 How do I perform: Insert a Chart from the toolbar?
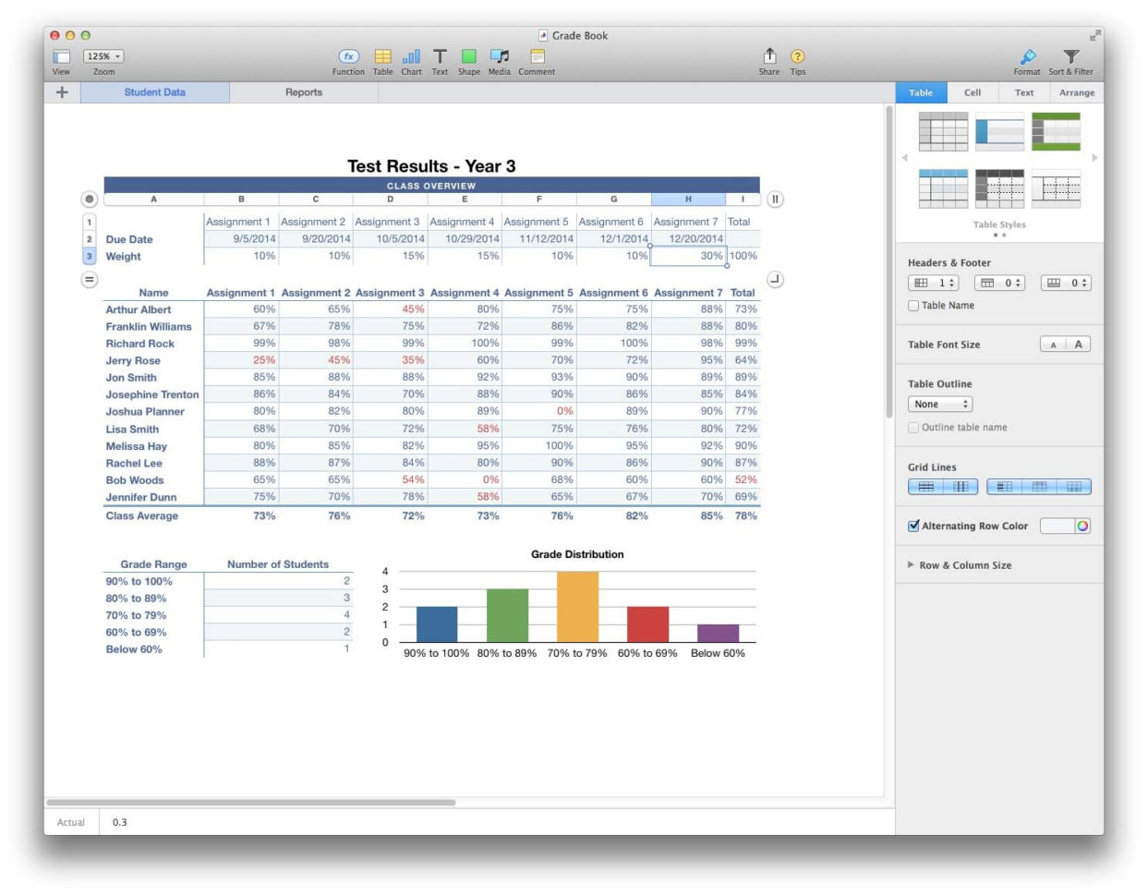pos(411,55)
